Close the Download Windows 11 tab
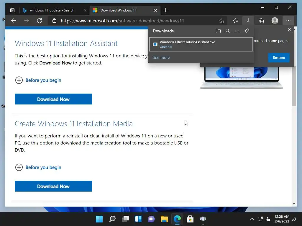The height and width of the screenshot is (226, 302). click(155, 10)
